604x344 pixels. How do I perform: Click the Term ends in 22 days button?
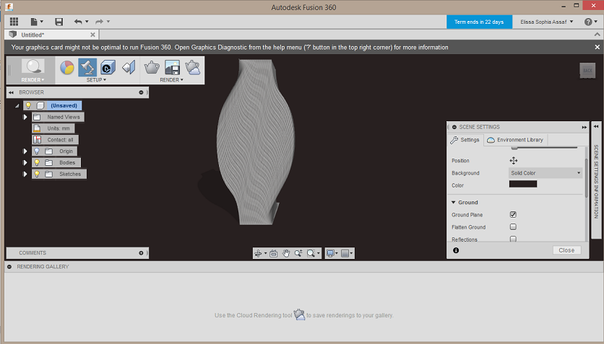[479, 22]
